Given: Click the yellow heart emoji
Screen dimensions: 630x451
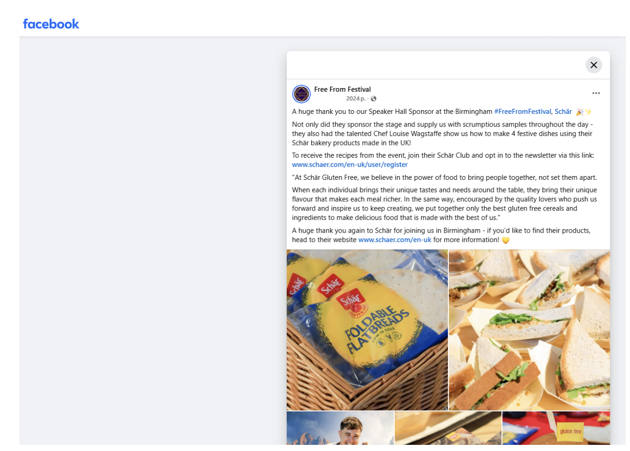Looking at the screenshot, I should pyautogui.click(x=506, y=240).
